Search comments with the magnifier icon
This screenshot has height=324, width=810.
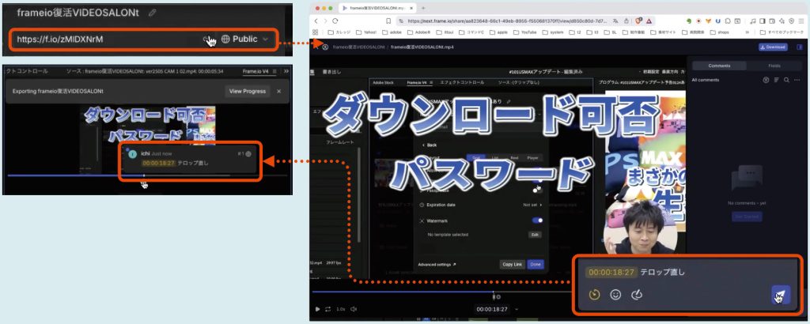785,81
